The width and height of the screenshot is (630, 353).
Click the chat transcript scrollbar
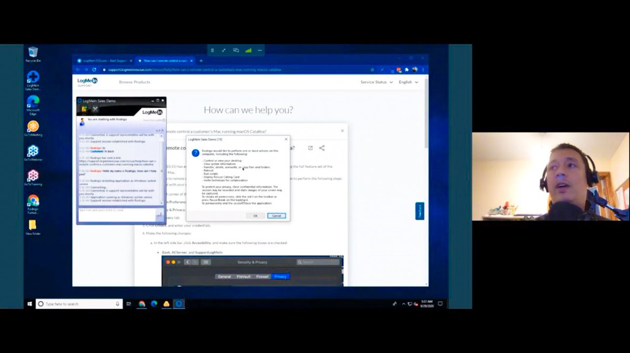click(x=163, y=169)
